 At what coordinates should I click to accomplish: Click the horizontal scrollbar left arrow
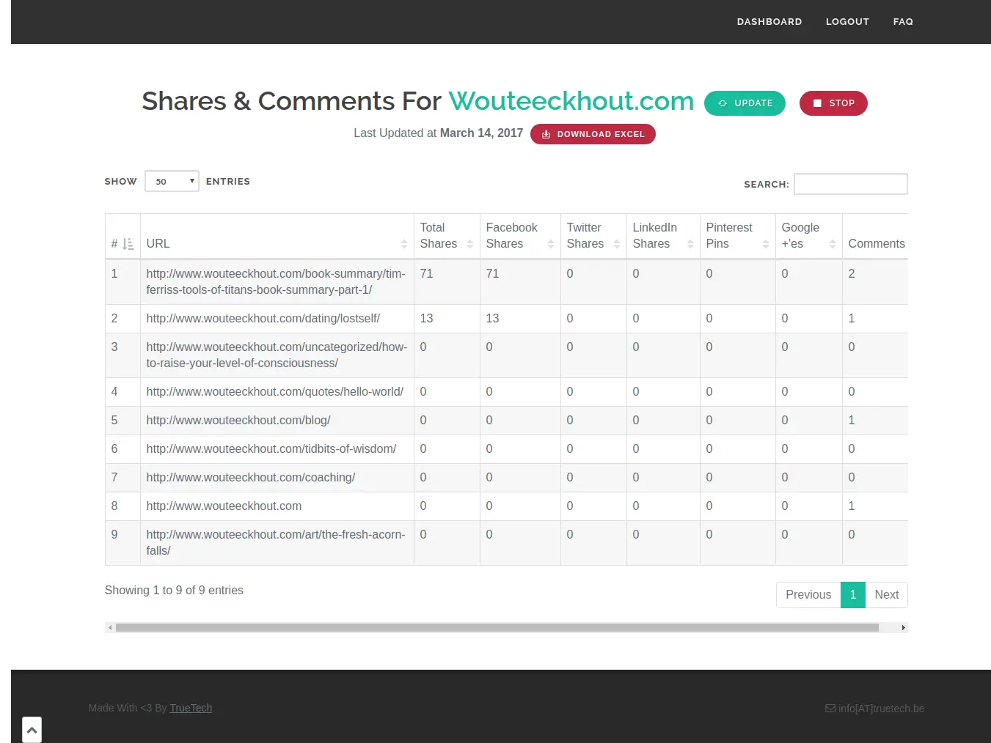click(x=110, y=627)
